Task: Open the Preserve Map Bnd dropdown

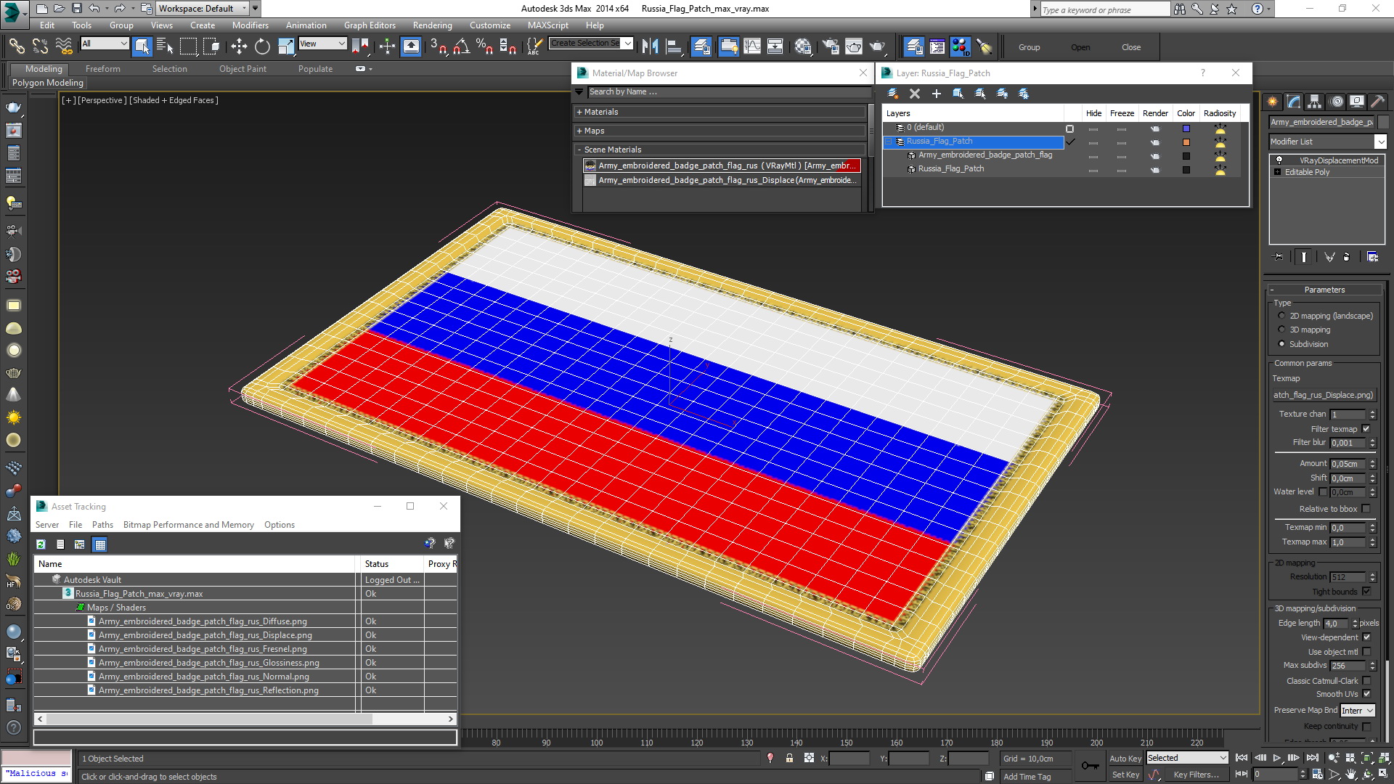Action: pyautogui.click(x=1357, y=711)
